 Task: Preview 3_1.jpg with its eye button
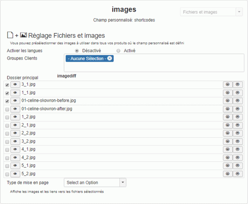(x=15, y=85)
